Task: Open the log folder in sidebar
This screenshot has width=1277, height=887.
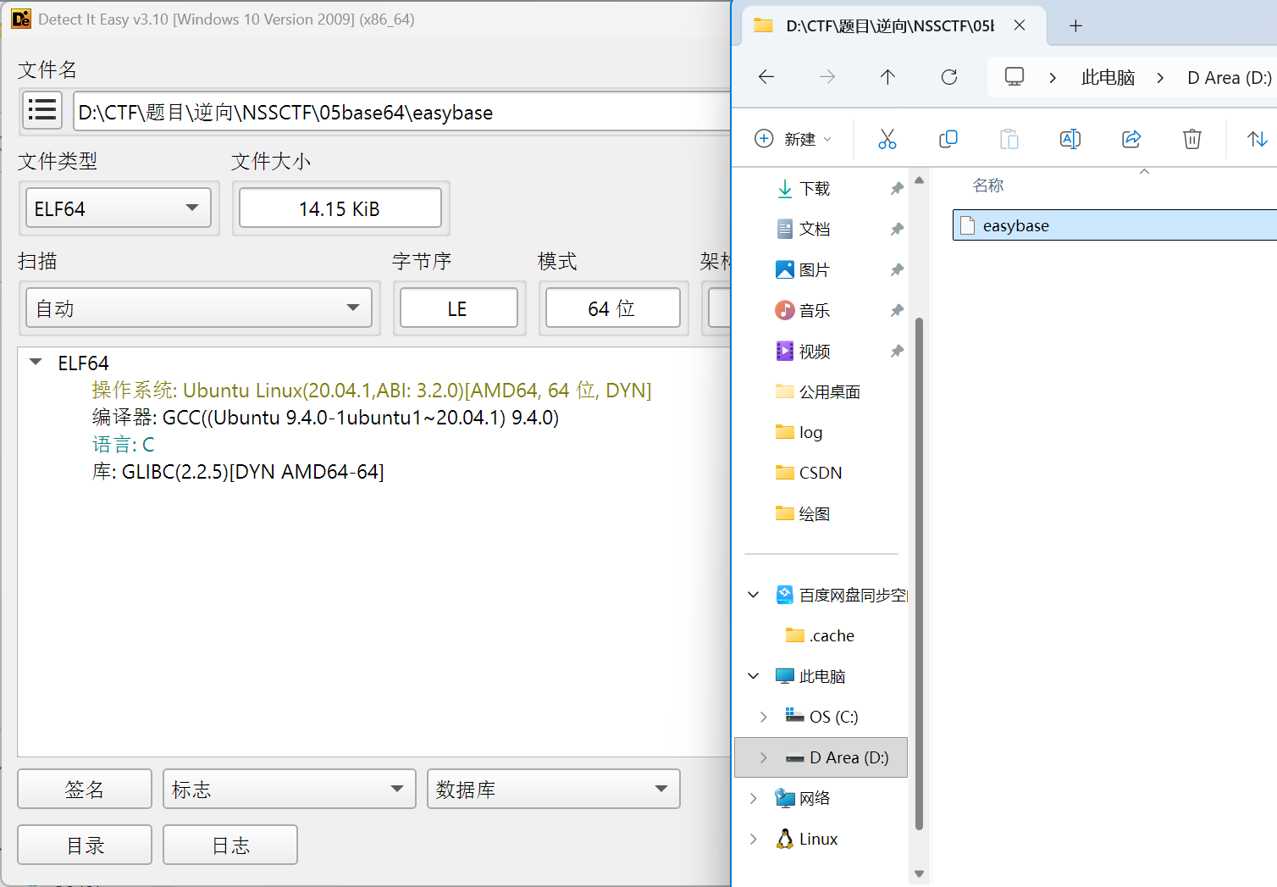Action: (799, 433)
